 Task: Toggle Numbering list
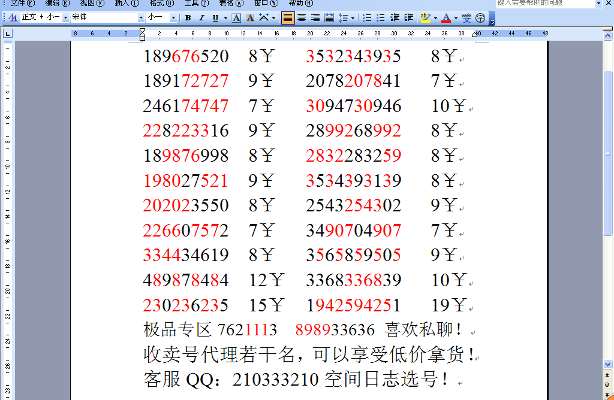367,17
